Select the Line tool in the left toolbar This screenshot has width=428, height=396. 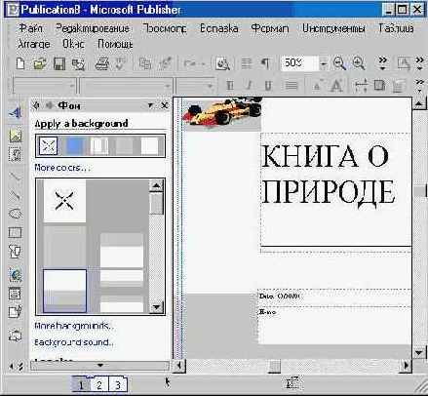tap(15, 177)
